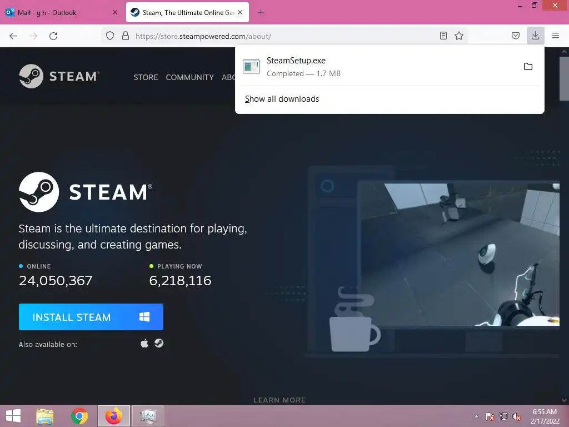Click scrollbar down arrow
This screenshot has height=427, width=569.
(x=564, y=400)
